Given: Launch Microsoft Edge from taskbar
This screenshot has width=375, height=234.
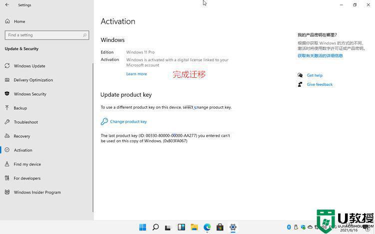Looking at the screenshot, I should pos(207,227).
